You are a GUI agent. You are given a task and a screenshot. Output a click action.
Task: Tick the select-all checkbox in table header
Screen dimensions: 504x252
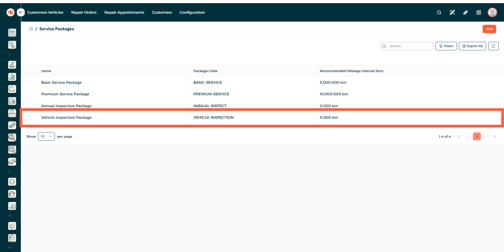point(29,70)
